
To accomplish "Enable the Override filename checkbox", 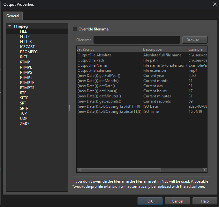I will point(75,29).
